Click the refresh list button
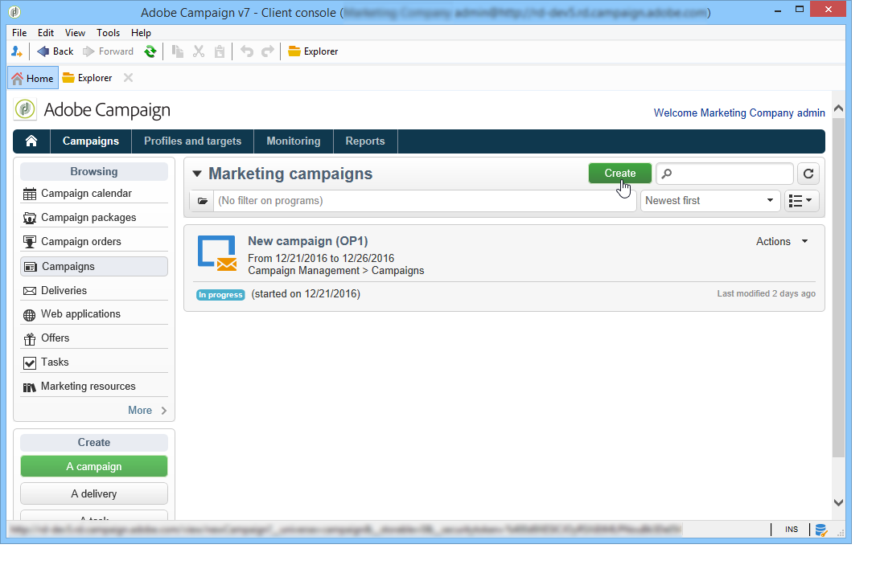The width and height of the screenshot is (876, 569). [808, 174]
